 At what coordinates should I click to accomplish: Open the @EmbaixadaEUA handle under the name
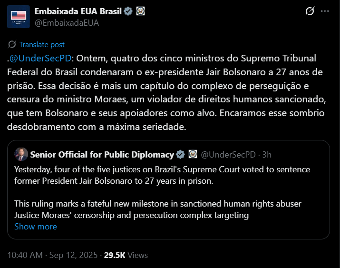67,22
